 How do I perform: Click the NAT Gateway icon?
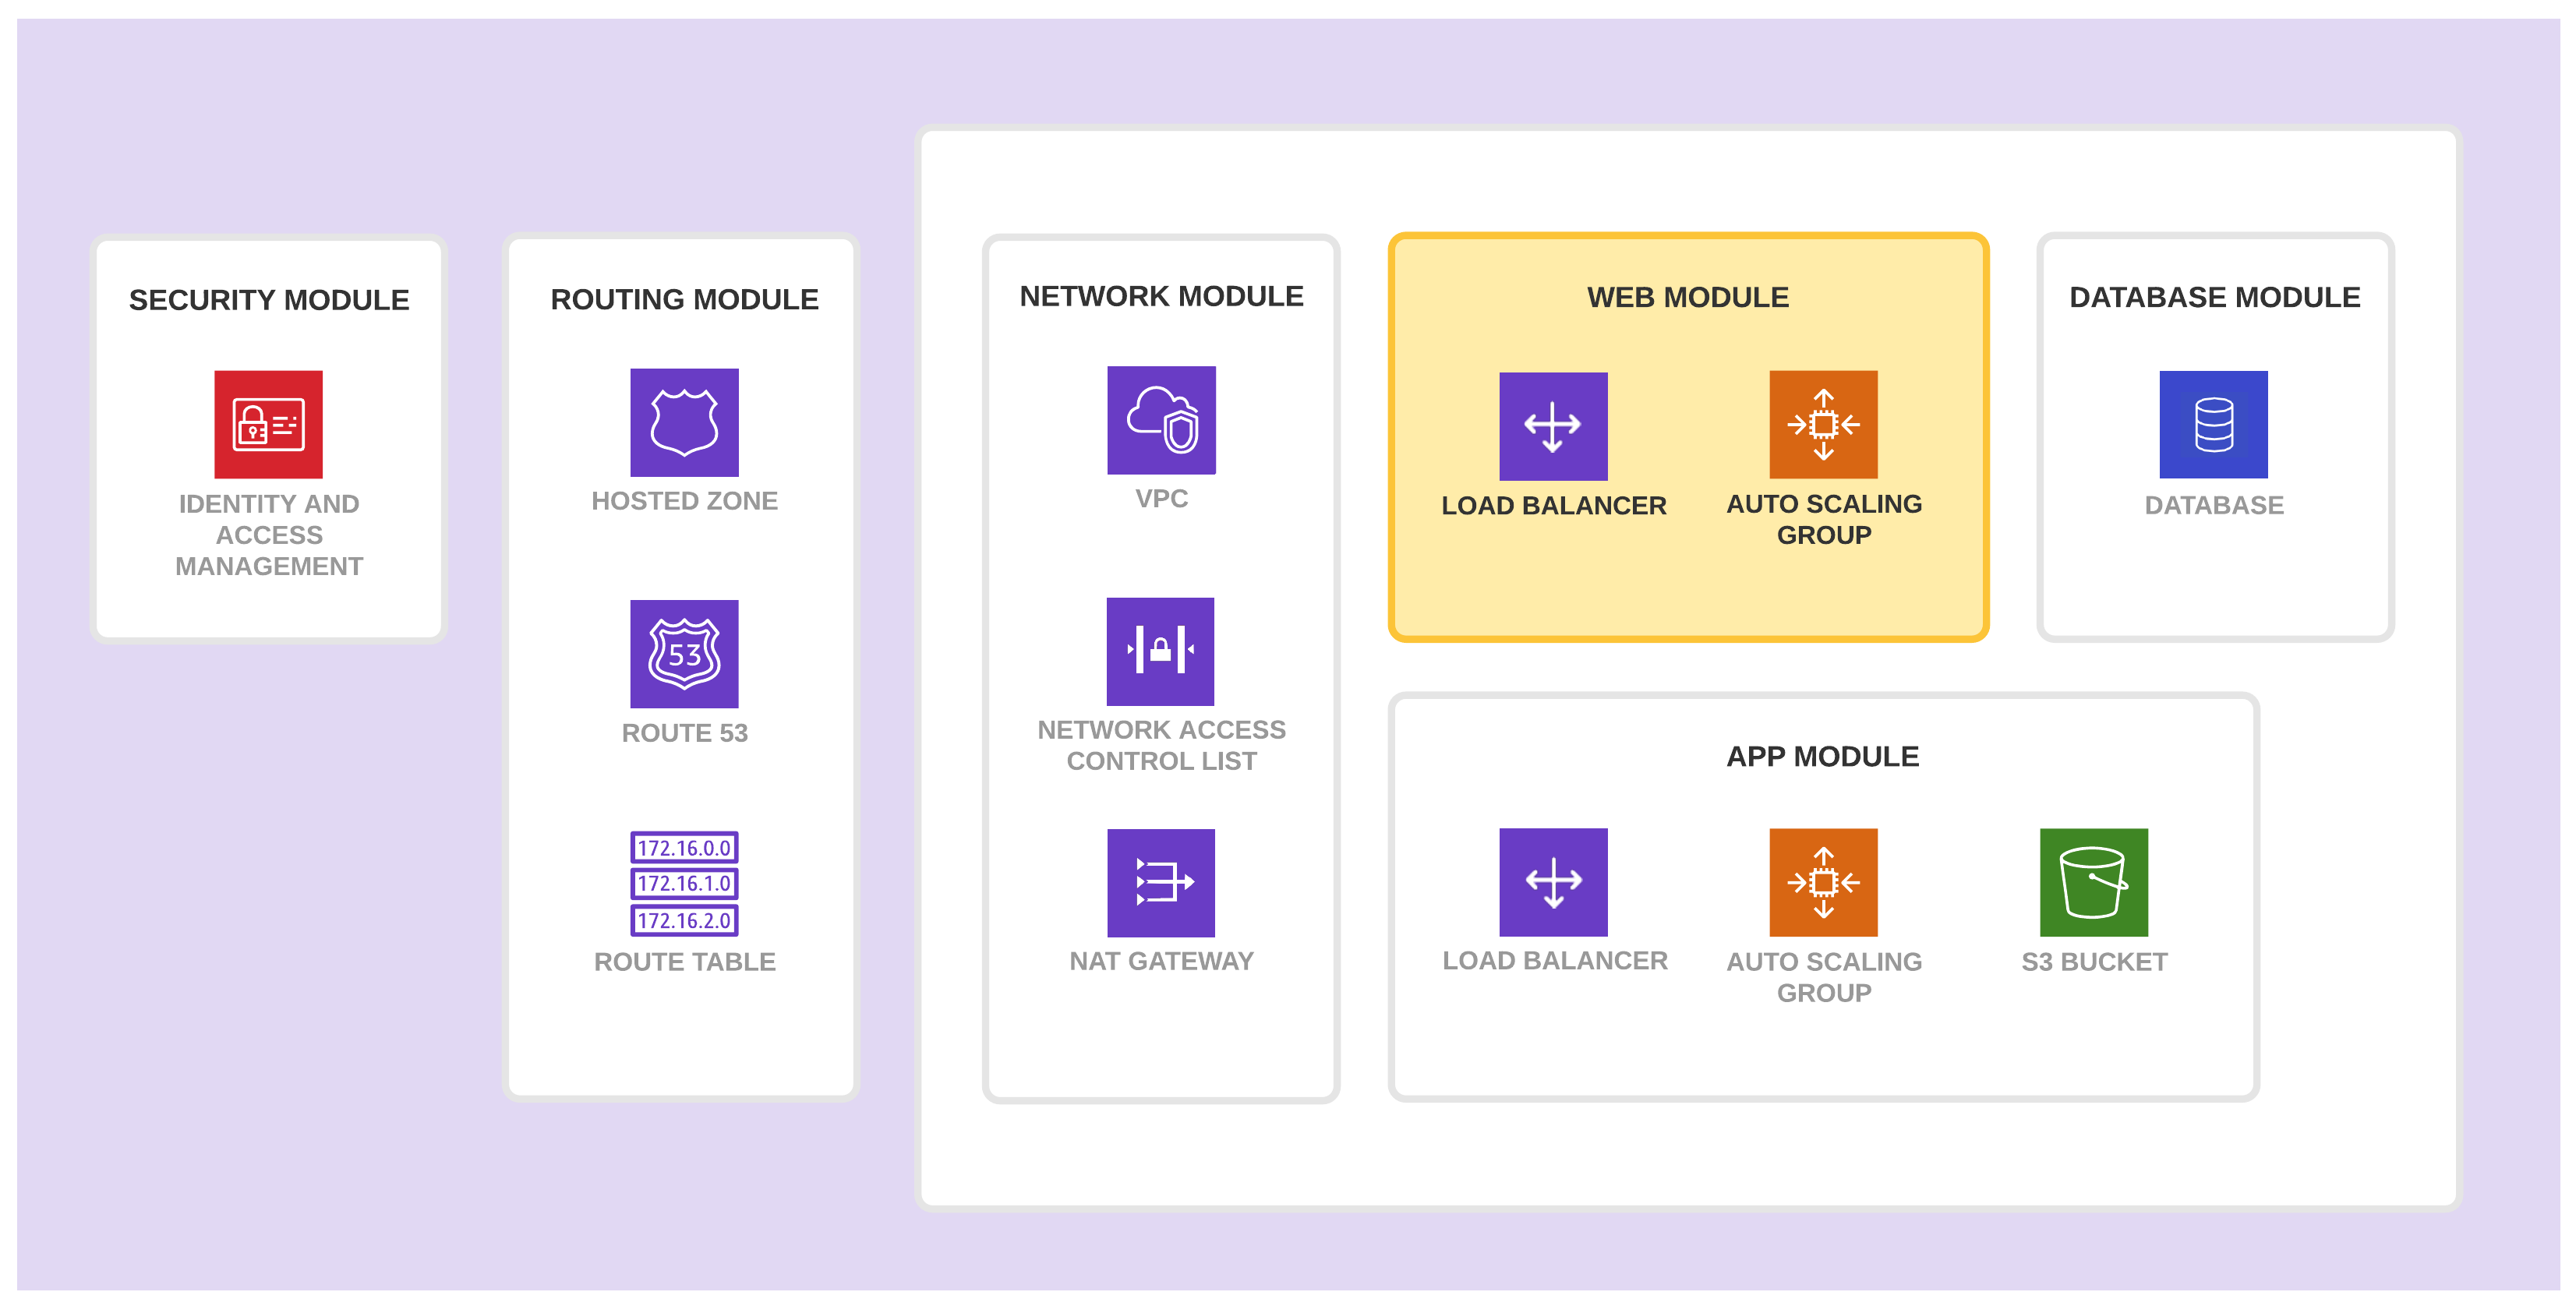pyautogui.click(x=1161, y=882)
